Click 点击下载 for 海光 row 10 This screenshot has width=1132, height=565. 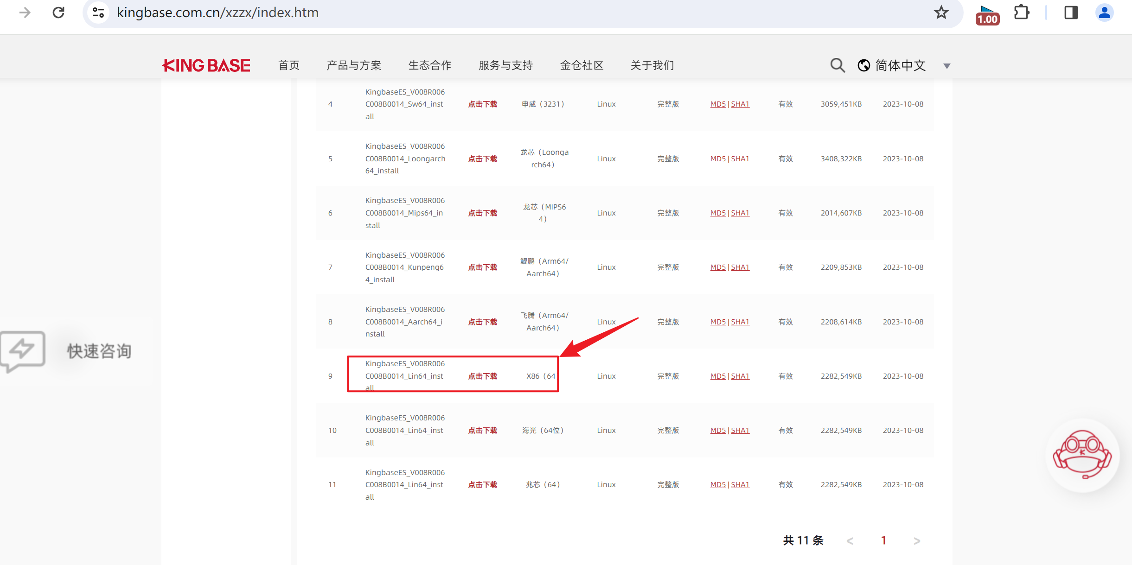(x=482, y=430)
